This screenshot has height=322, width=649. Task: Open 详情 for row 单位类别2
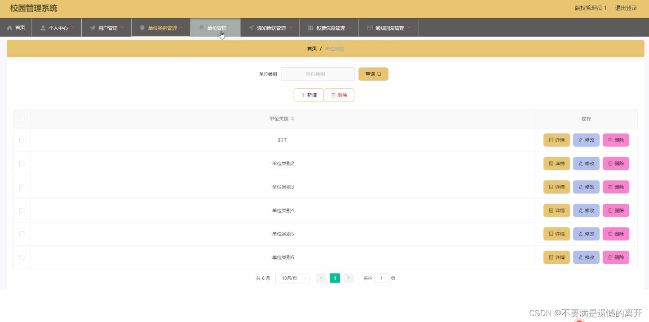[556, 164]
